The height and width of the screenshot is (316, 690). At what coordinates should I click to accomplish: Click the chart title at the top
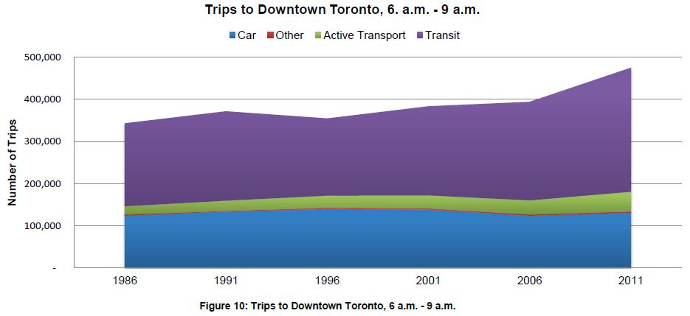click(344, 11)
